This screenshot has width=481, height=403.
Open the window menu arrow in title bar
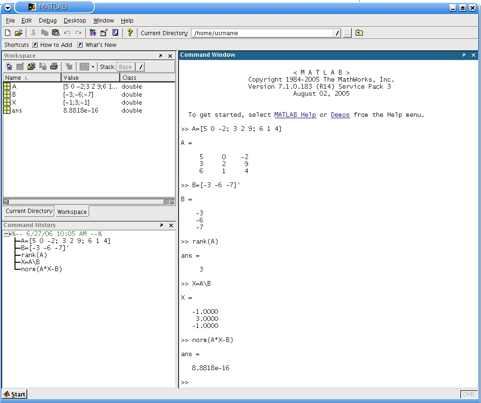pos(8,8)
